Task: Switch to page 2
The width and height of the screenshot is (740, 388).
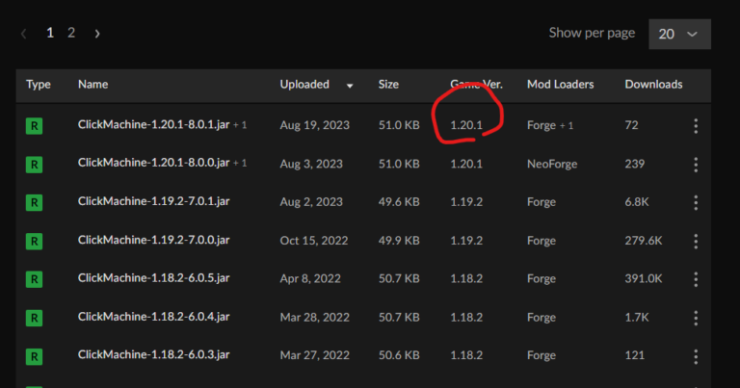Action: point(71,33)
